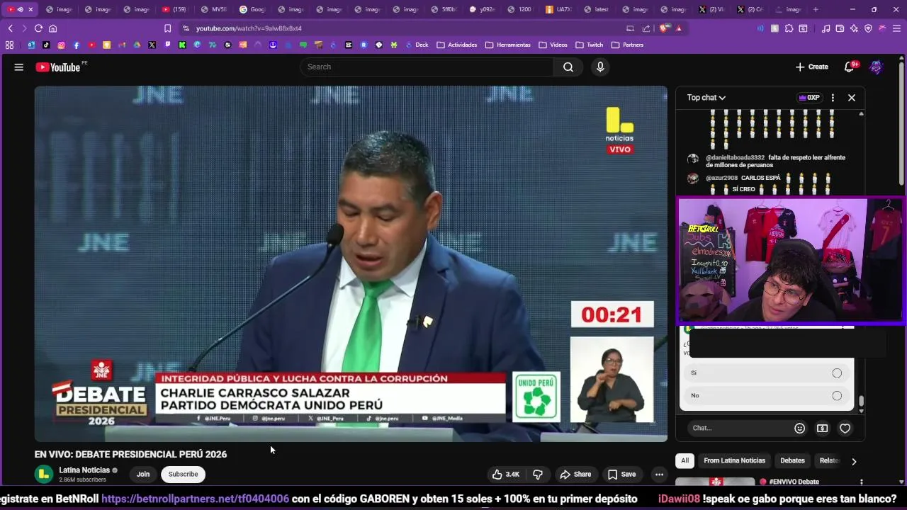Switch to the UA7X browser tab
This screenshot has height=510, width=907.
tap(558, 9)
